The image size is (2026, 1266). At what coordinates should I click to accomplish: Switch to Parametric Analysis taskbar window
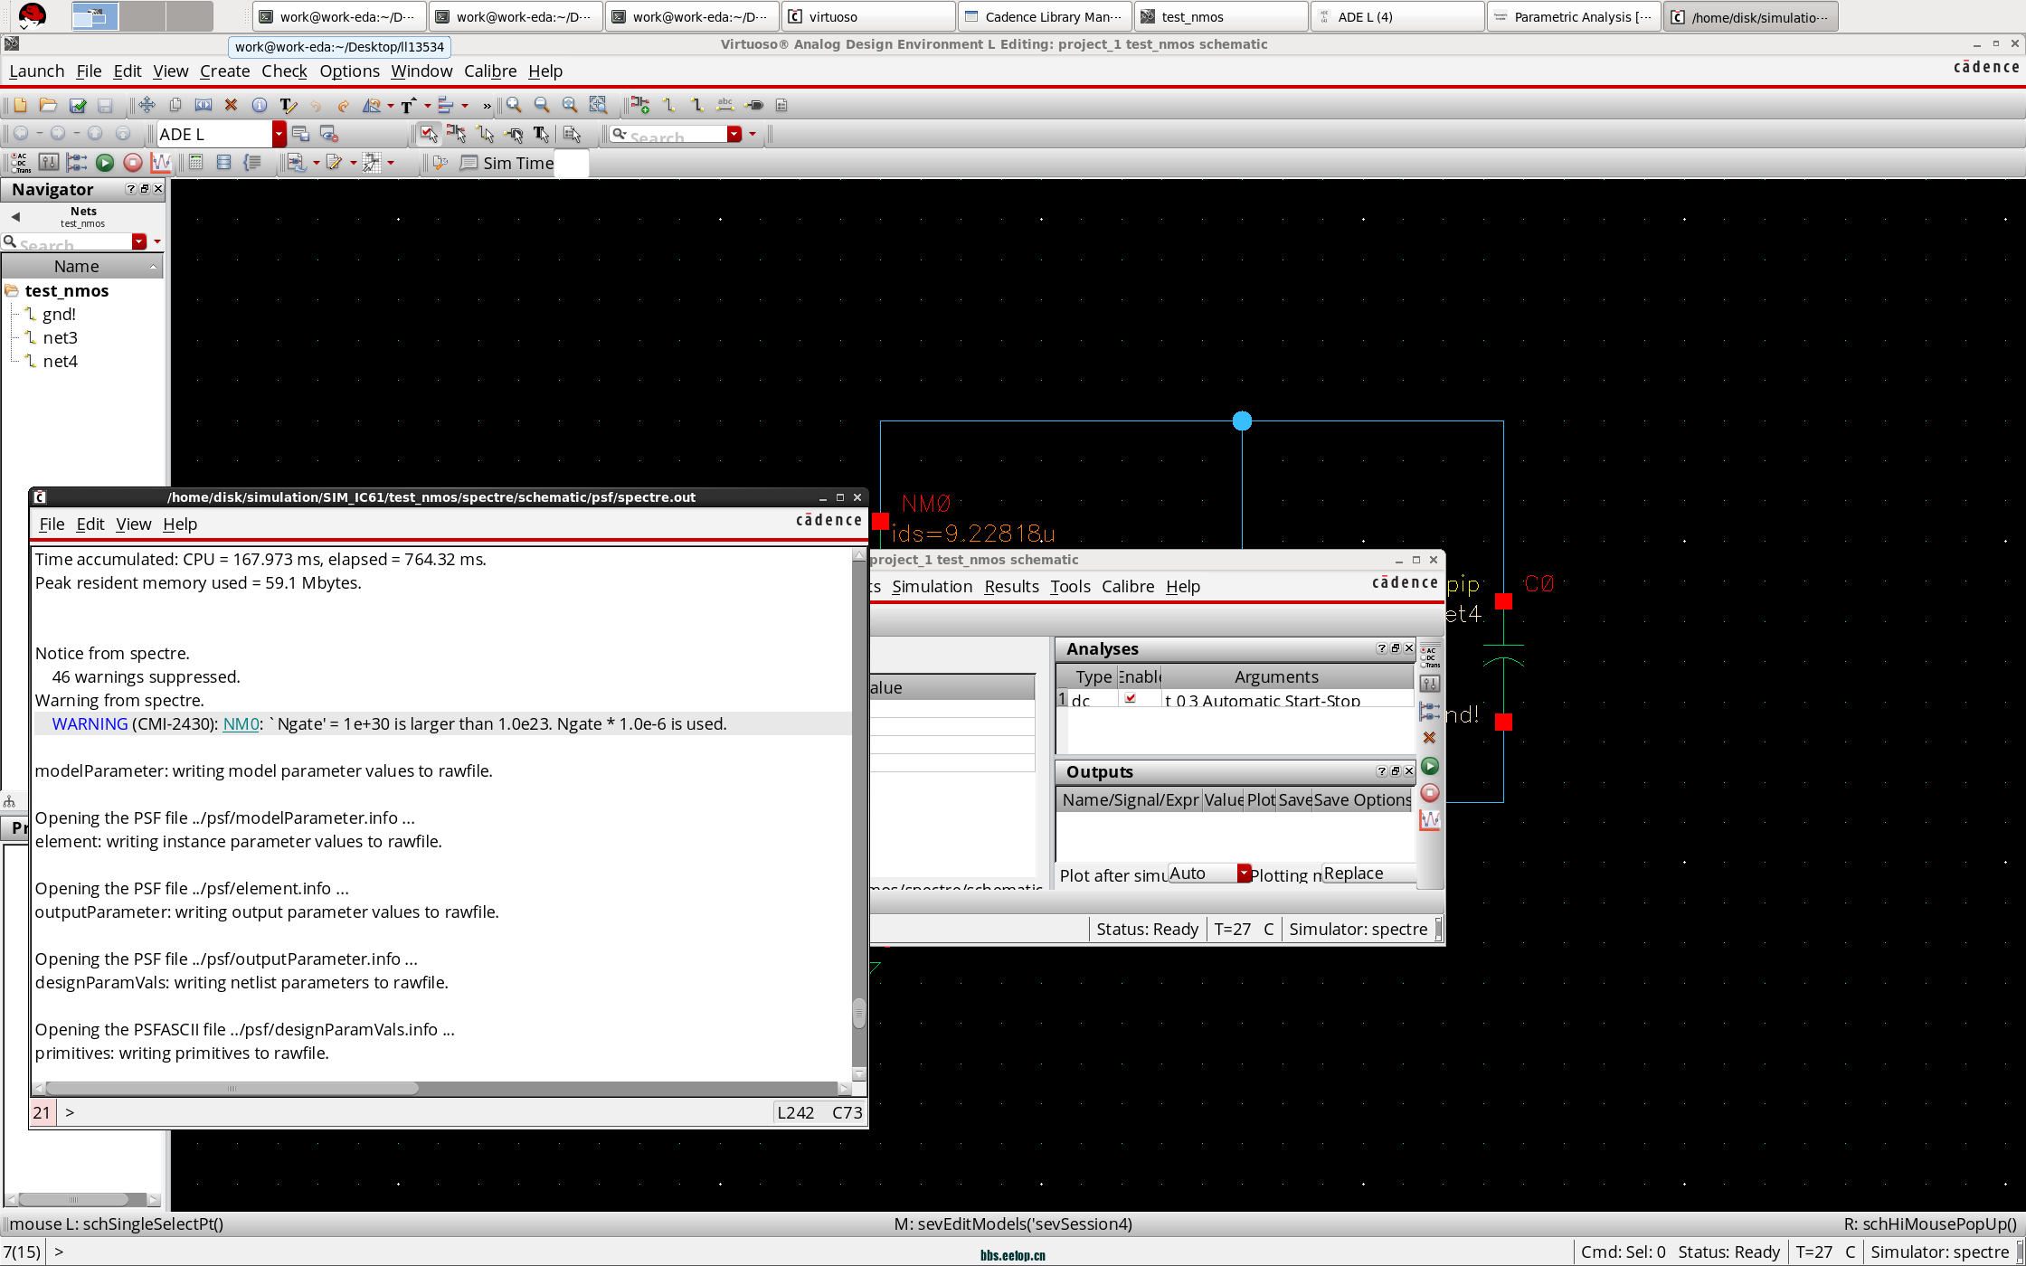tap(1573, 16)
